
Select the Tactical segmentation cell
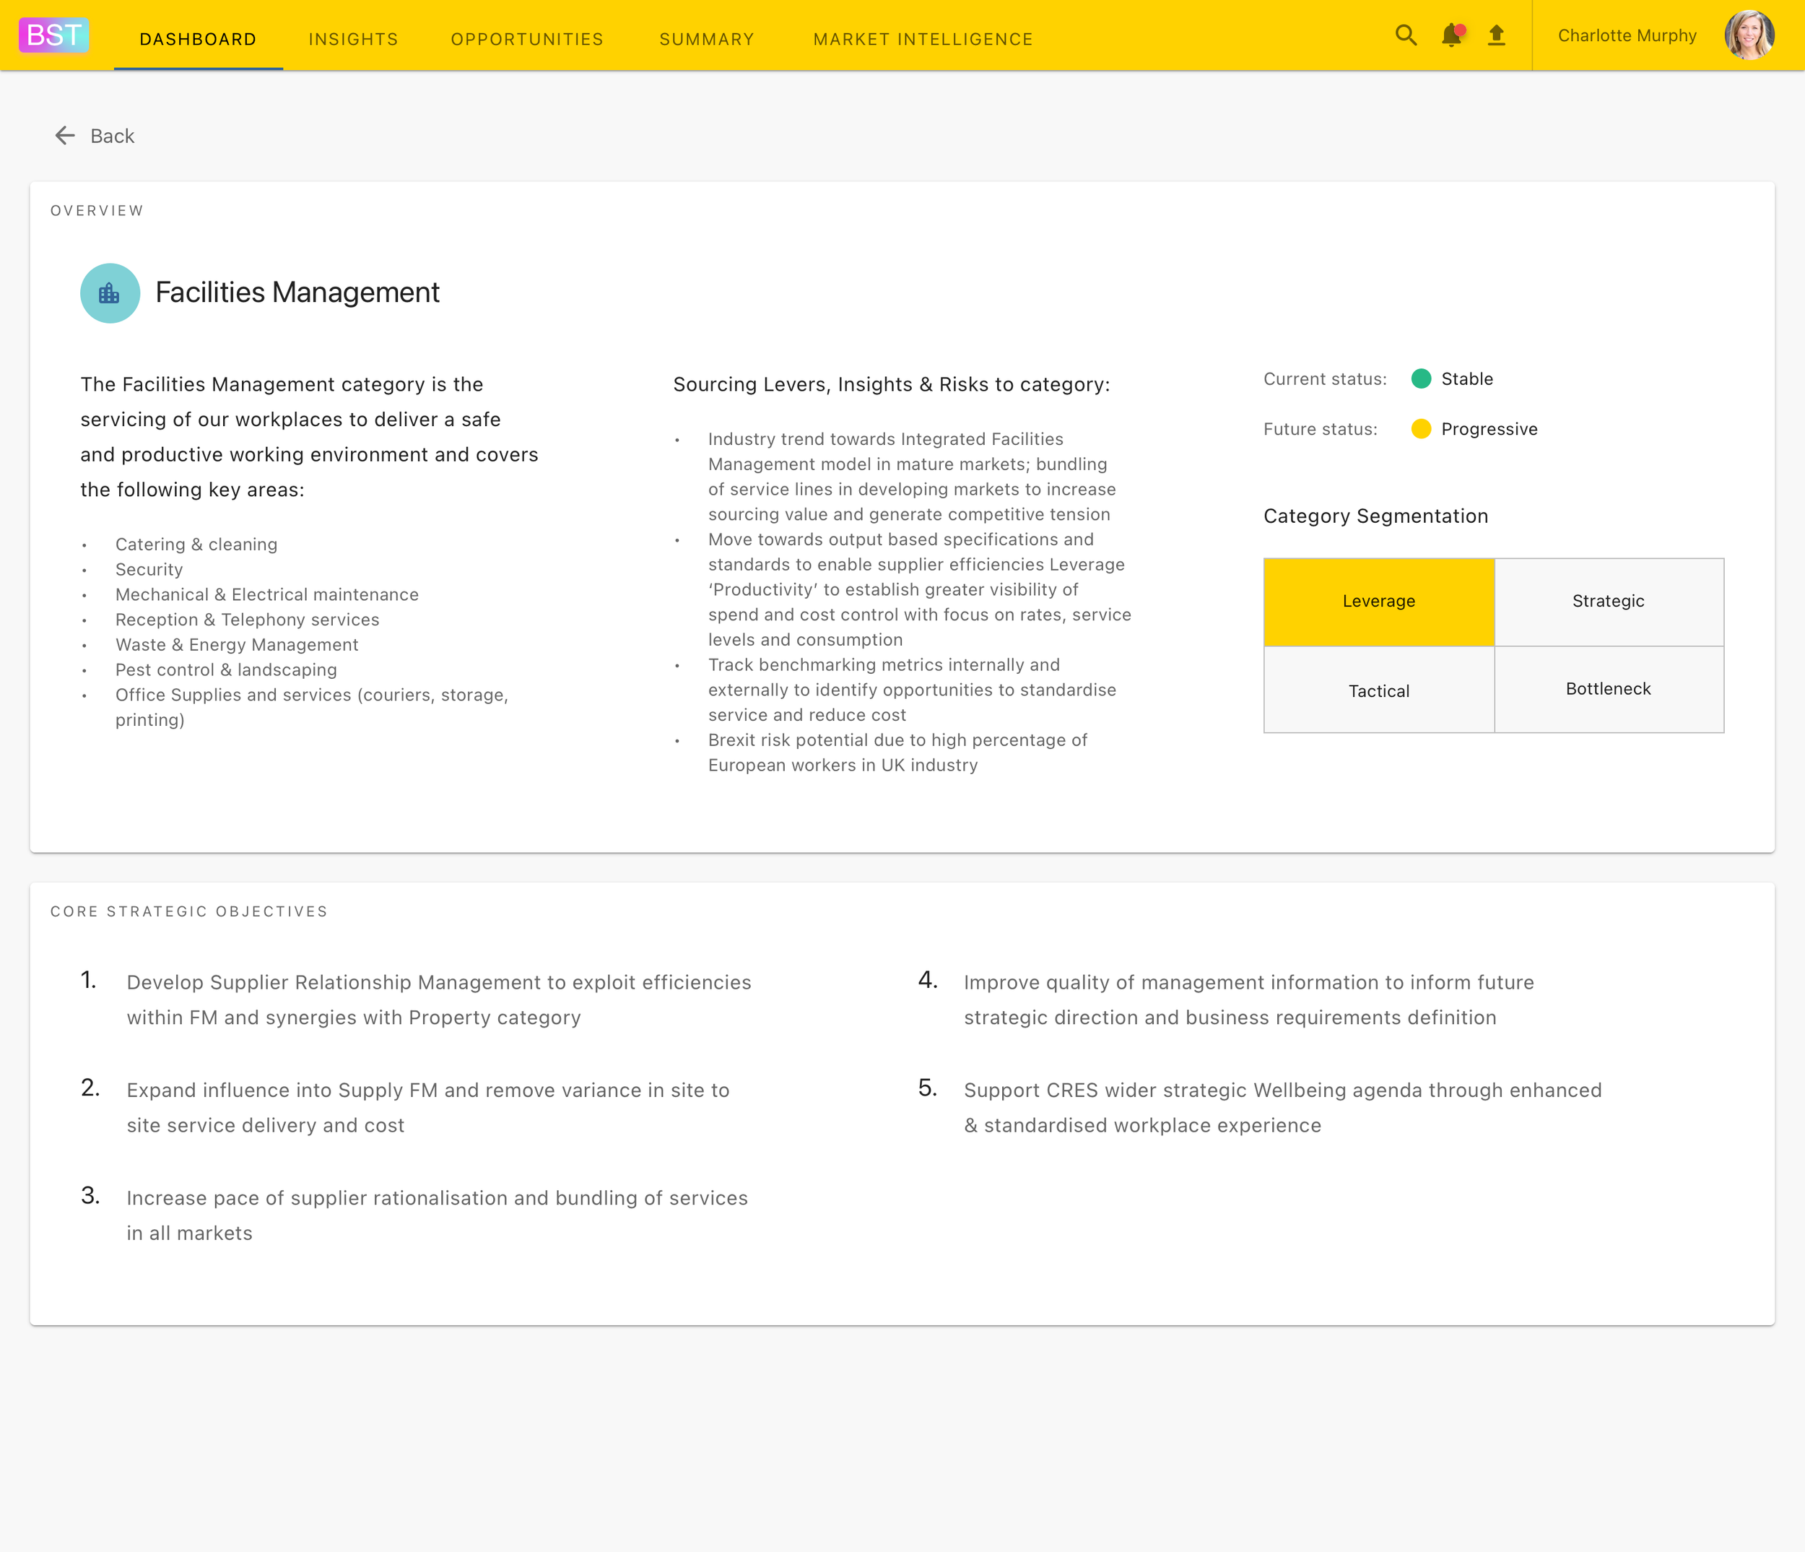(1378, 690)
